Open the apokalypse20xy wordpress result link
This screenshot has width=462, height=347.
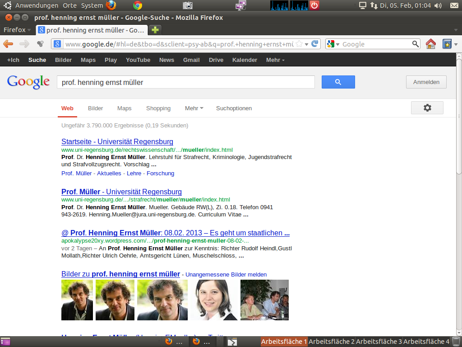pos(176,233)
